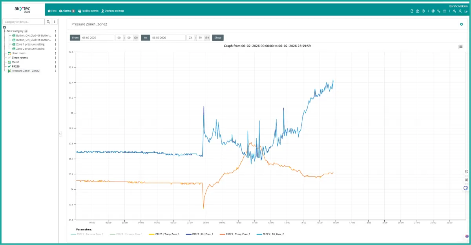Open the help question mark icon
471x245 pixels.
pos(423,11)
